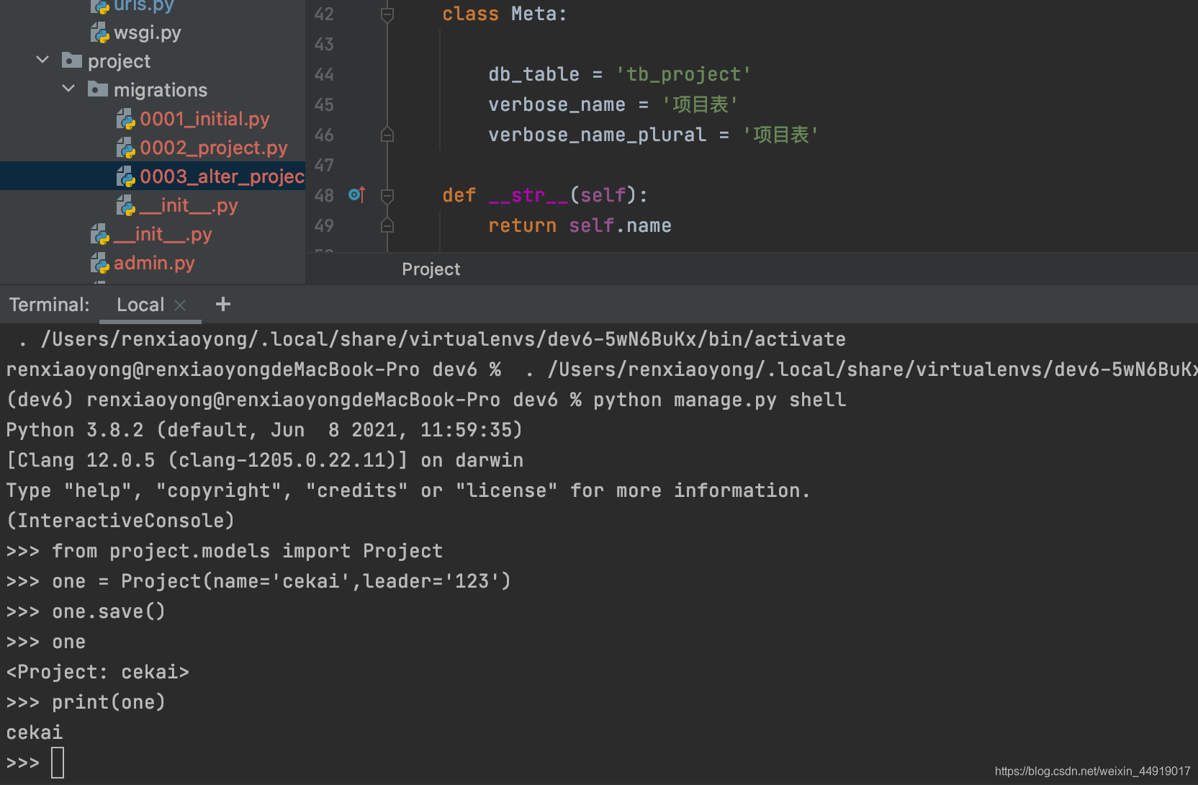Click the 'tb_project' string in the editor
This screenshot has width=1198, height=785.
pos(683,74)
